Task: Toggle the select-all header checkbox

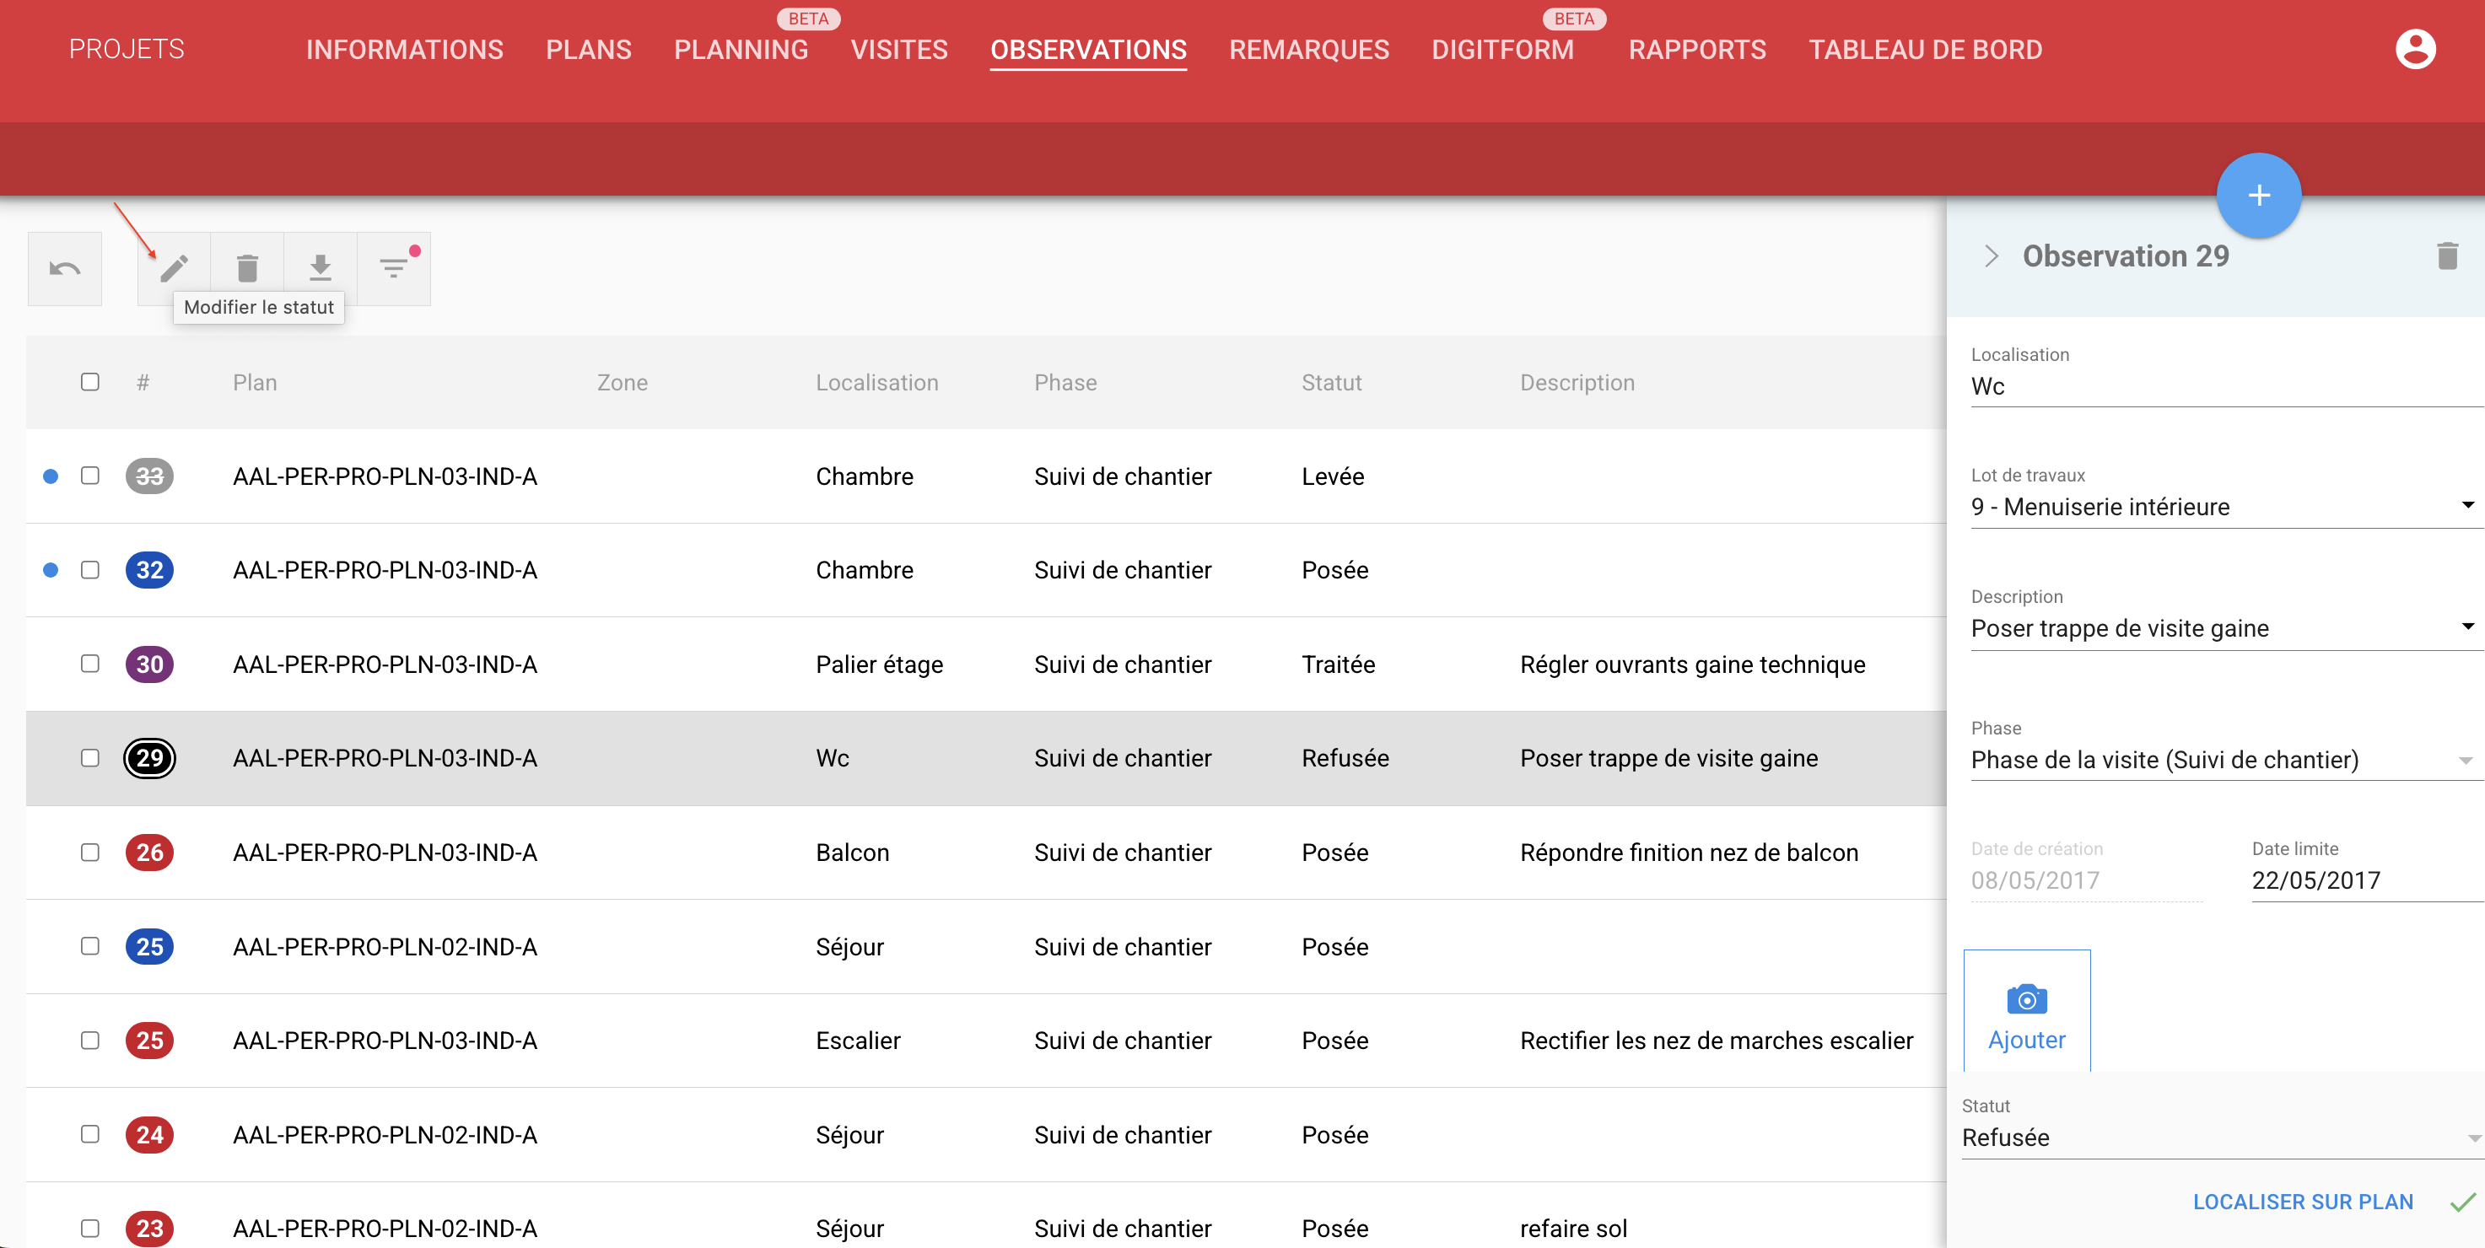Action: coord(89,382)
